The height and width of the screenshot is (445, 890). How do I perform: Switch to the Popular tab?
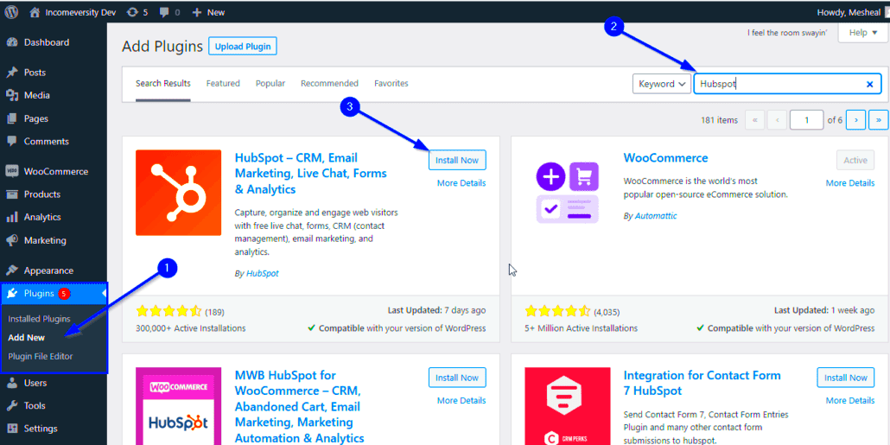pyautogui.click(x=270, y=84)
